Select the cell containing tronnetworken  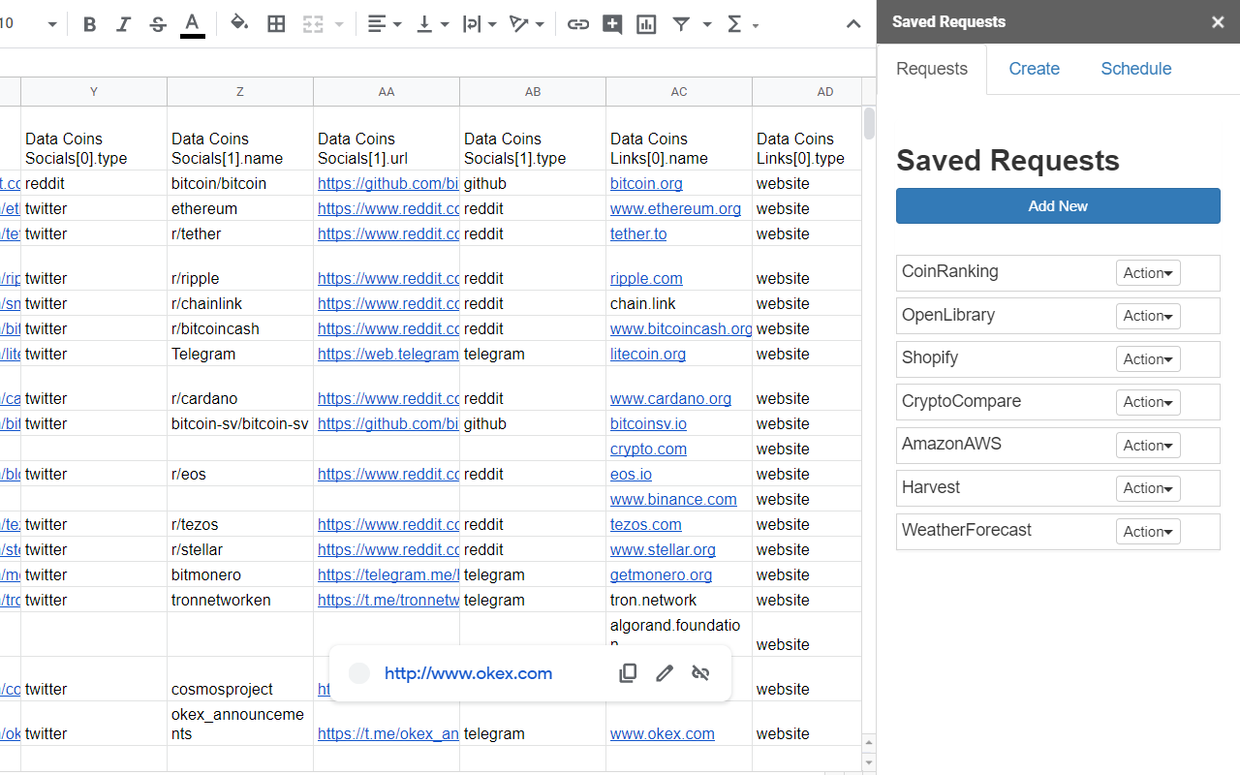coord(240,601)
